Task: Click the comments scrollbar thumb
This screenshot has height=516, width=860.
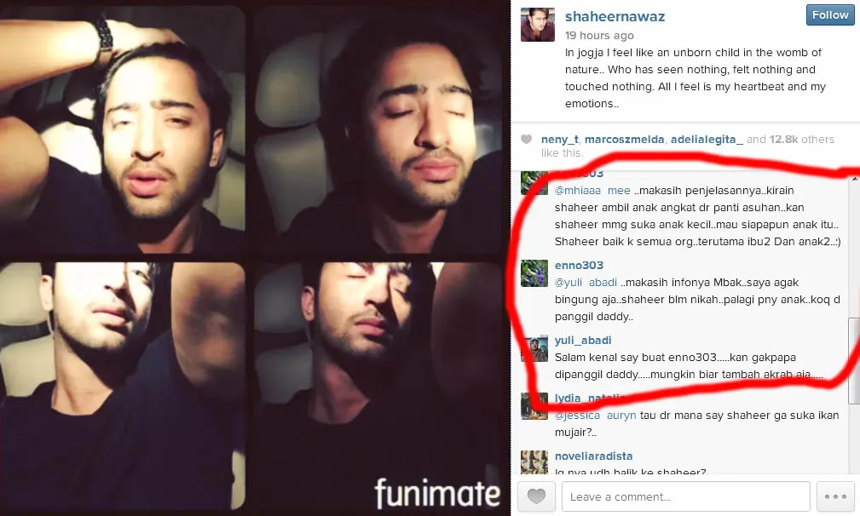Action: pos(854,360)
